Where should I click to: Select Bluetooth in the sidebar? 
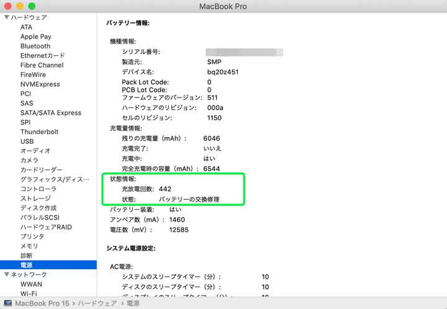click(35, 46)
